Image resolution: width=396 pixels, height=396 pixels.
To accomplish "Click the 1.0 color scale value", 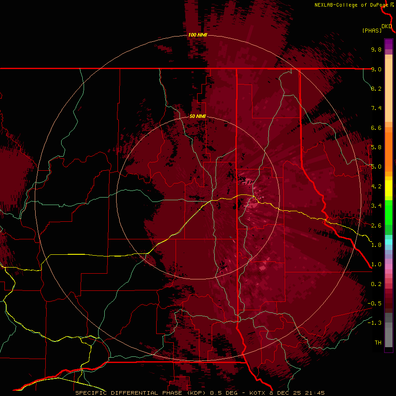I will [376, 264].
